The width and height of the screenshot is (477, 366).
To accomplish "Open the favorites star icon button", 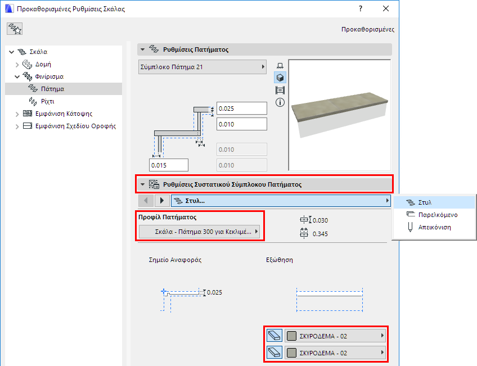I will point(15,29).
